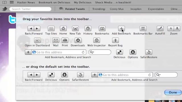The height and width of the screenshot is (102, 182).
Task: Click the upper palette search field
Action: point(100,52)
